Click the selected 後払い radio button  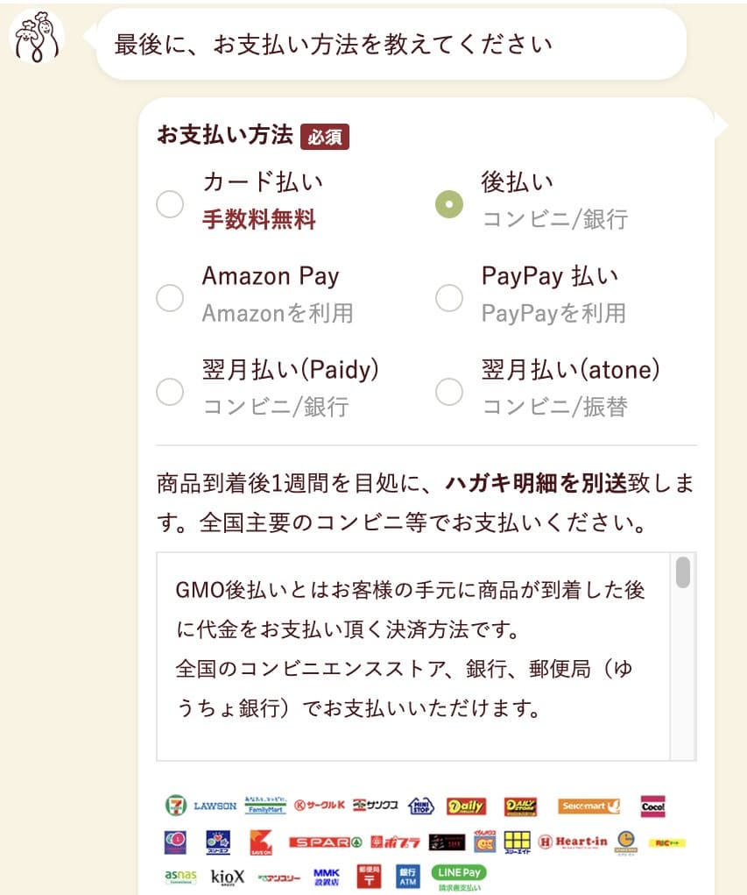click(449, 204)
